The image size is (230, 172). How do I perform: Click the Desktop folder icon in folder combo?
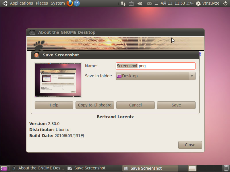coord(119,76)
